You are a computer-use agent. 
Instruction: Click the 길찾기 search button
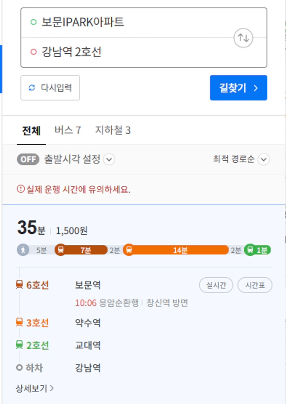[x=239, y=88]
